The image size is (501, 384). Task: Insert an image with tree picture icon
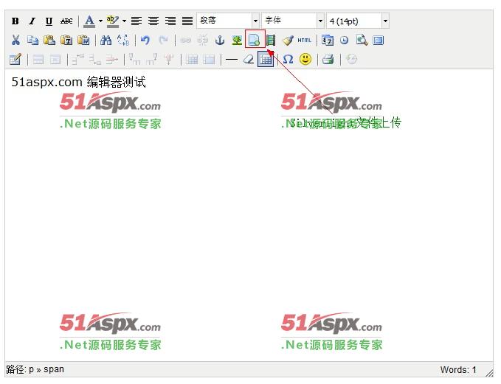point(237,41)
